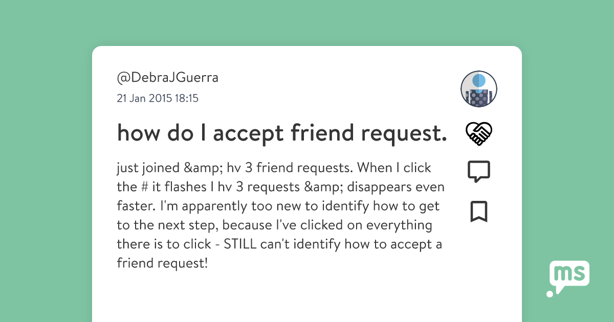Click the closing "friend request!" text

[x=162, y=264]
